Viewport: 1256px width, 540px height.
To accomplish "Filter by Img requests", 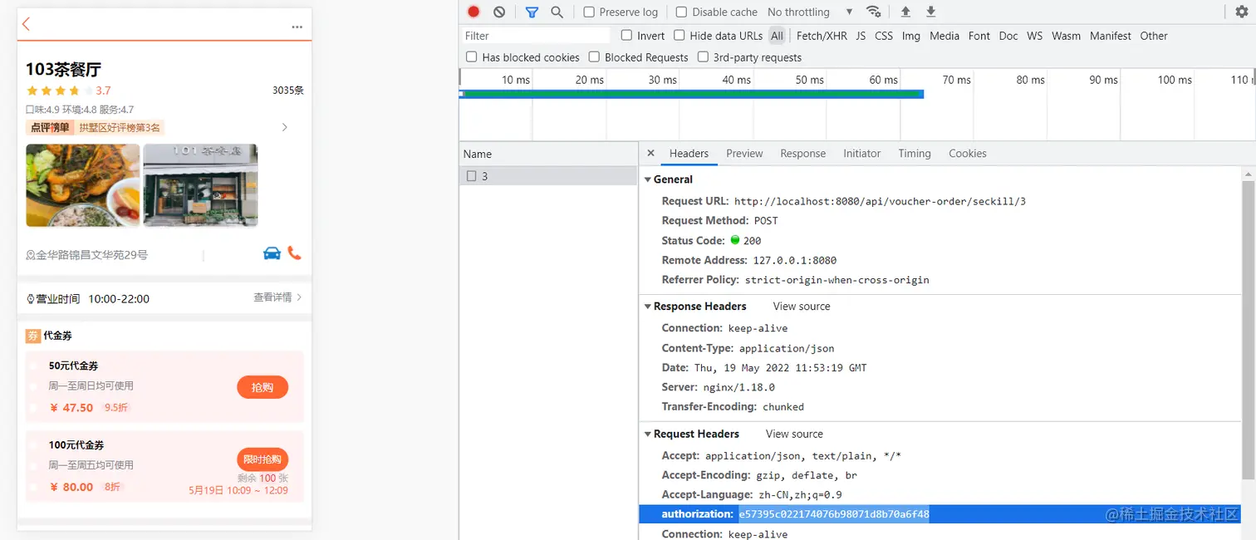I will tap(911, 36).
